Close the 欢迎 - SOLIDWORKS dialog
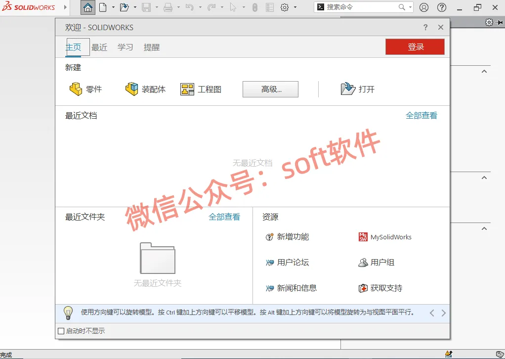 (x=441, y=27)
